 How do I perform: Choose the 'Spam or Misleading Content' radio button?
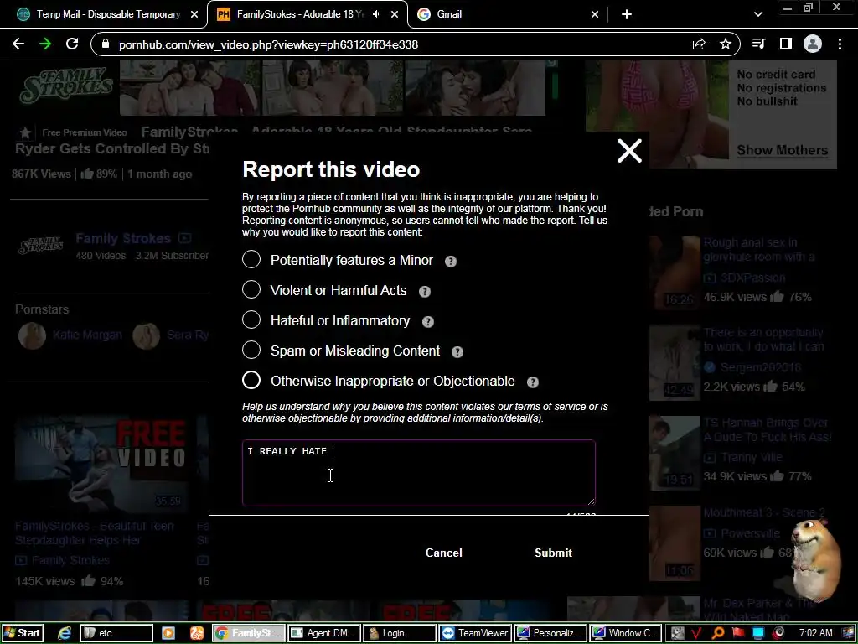251,350
